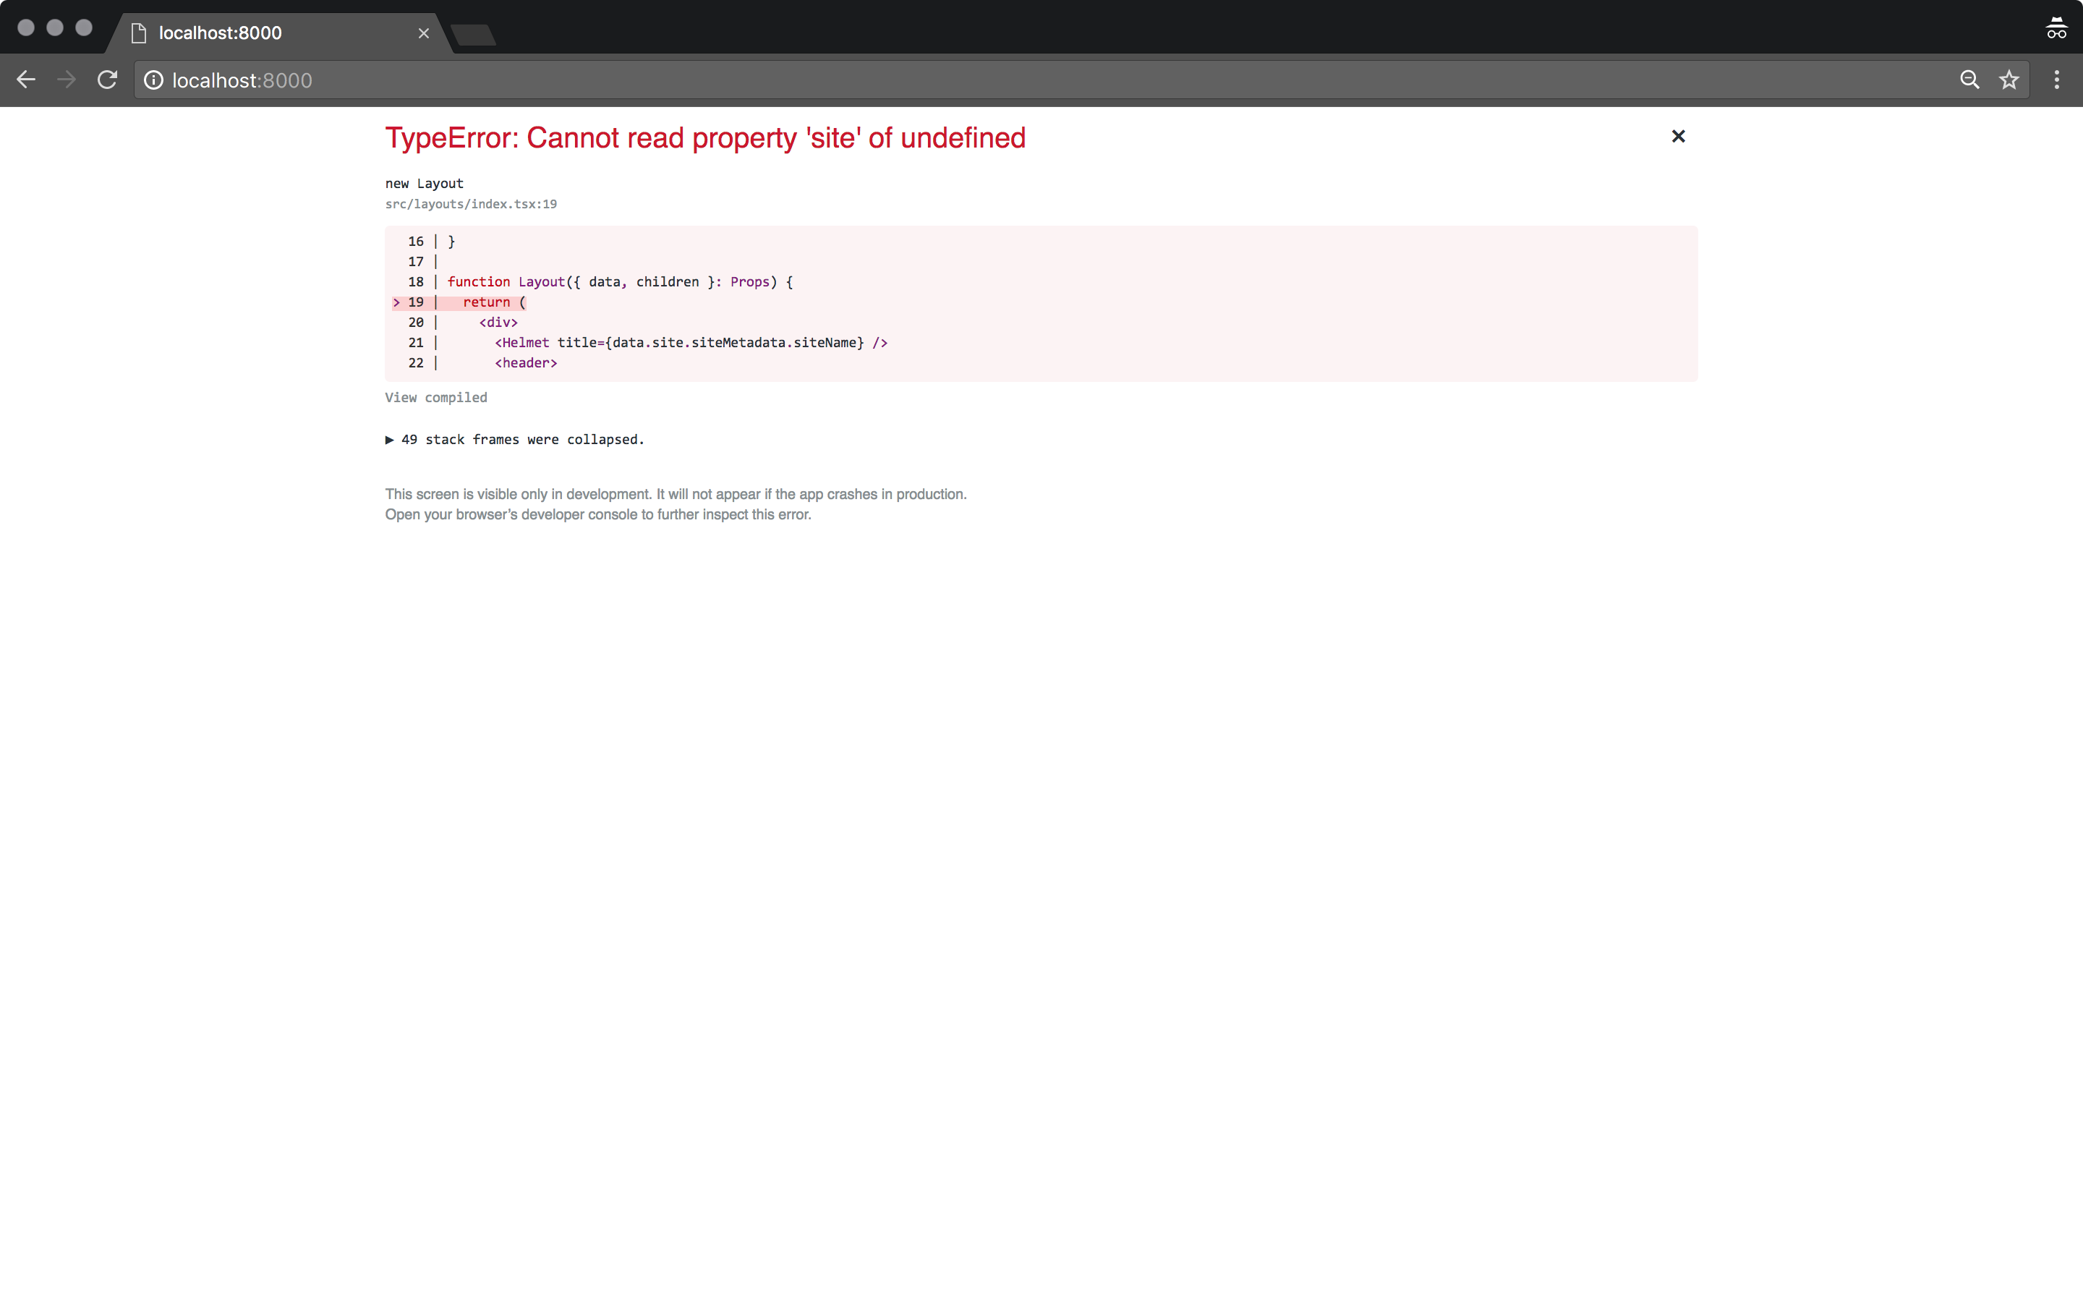Open site information via the info icon
Image resolution: width=2083 pixels, height=1302 pixels.
pos(154,80)
